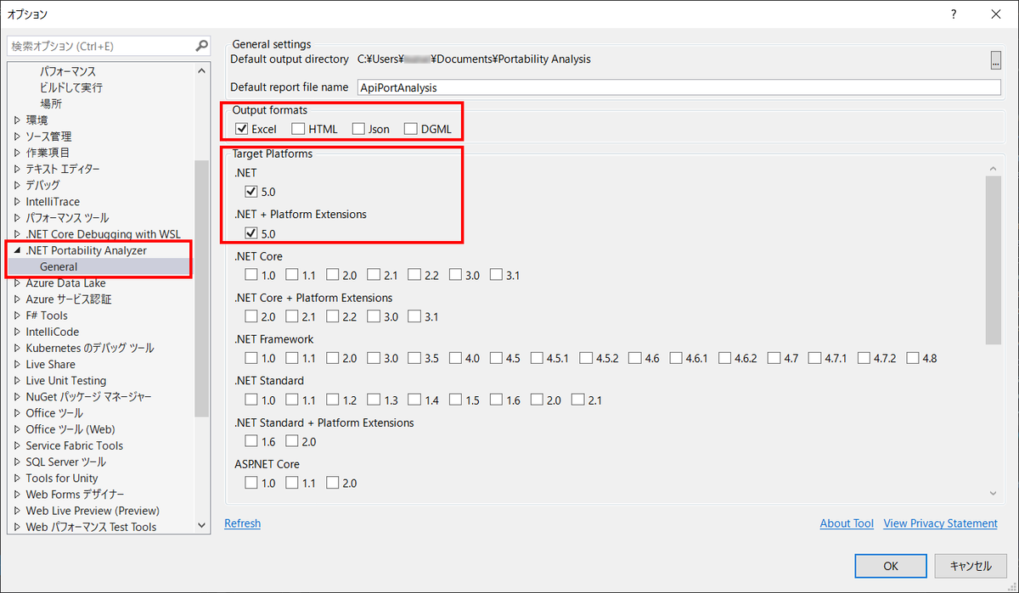This screenshot has width=1019, height=593.
Task: Select the IntelliCode tree item
Action: (x=52, y=332)
